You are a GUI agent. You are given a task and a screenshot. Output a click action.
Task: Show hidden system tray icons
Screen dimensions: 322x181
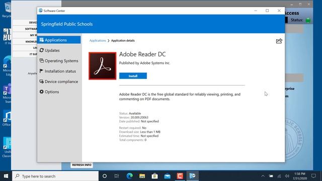click(263, 176)
